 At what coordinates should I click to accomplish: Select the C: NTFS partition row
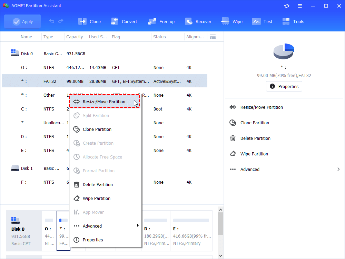(105, 109)
